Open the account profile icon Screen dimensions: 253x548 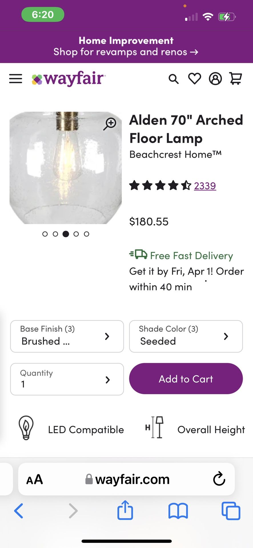pyautogui.click(x=215, y=79)
